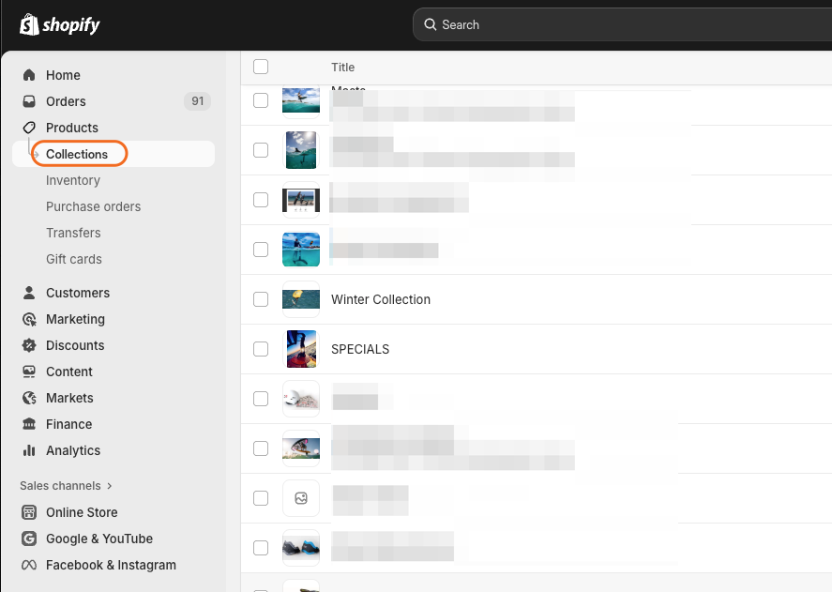
Task: Open the Inventory submenu item
Action: [x=73, y=180]
